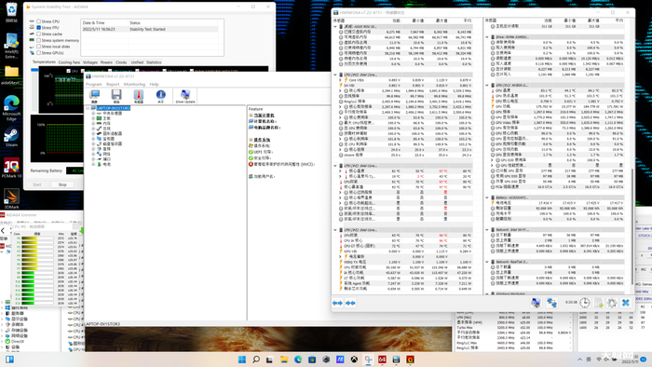652x367 pixels.
Task: Click the Start button in Stability Test
Action: click(x=37, y=184)
